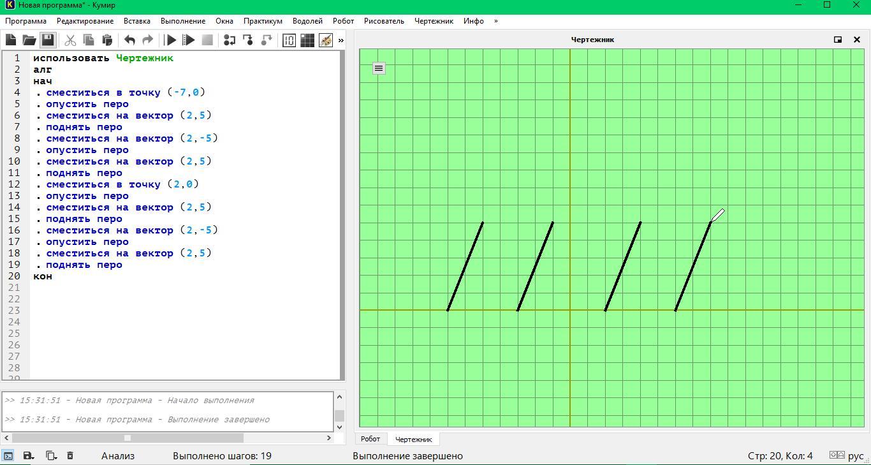This screenshot has height=465, width=871.
Task: Open the hamburger menu on the drawing canvas
Action: pyautogui.click(x=379, y=68)
